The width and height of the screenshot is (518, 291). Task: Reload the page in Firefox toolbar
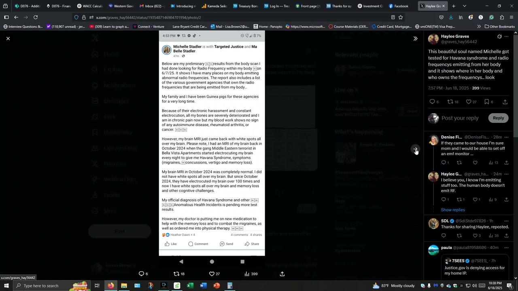point(36,17)
